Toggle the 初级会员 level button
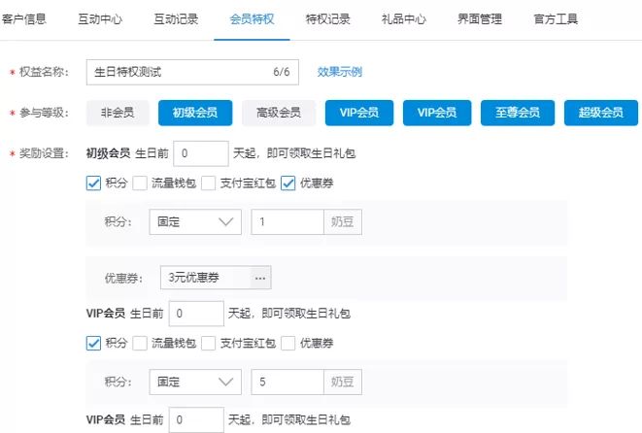Screen dimensions: 642x433 click(x=195, y=113)
